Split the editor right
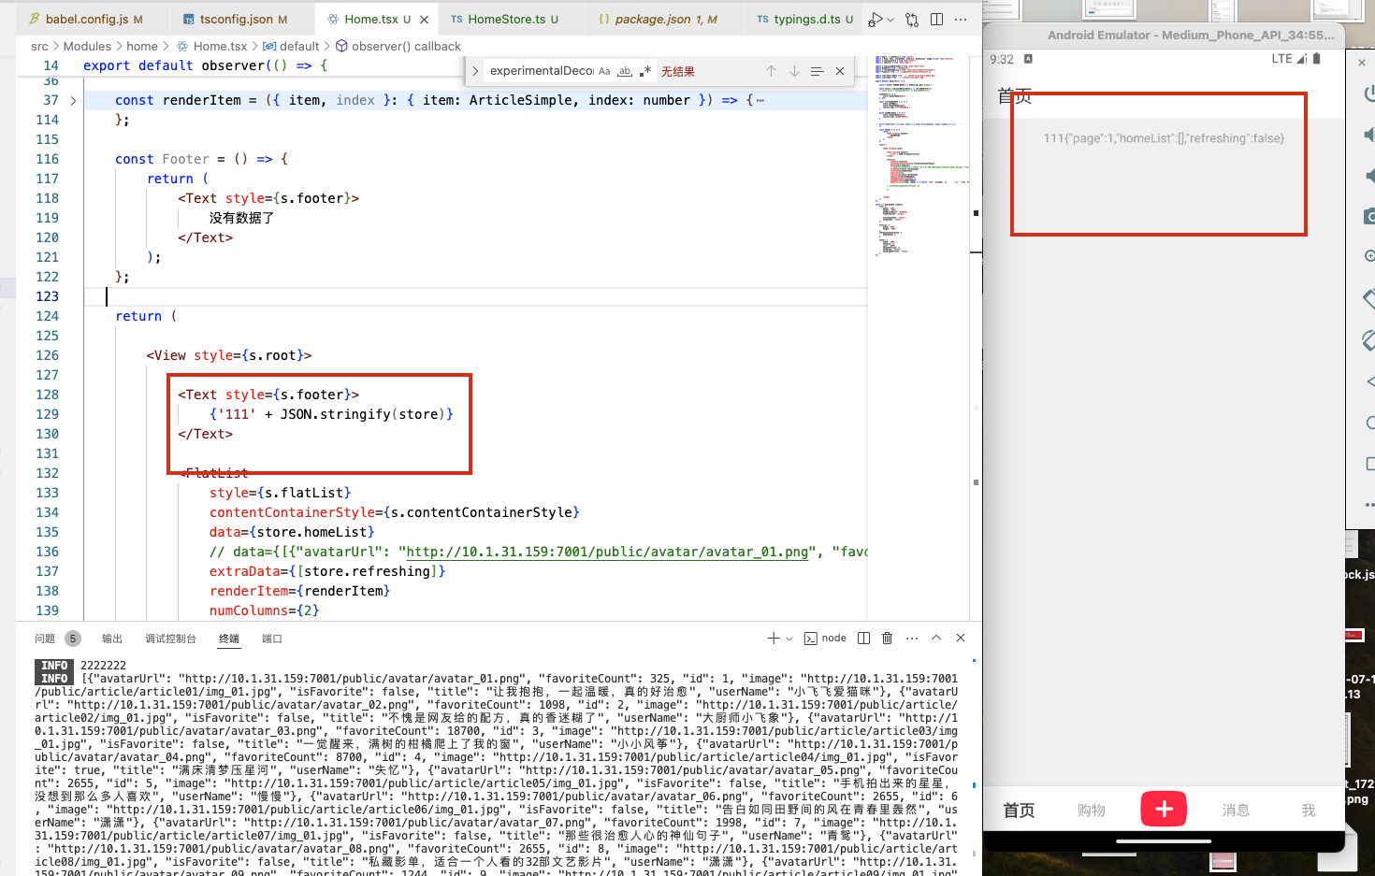This screenshot has width=1375, height=876. coord(936,19)
